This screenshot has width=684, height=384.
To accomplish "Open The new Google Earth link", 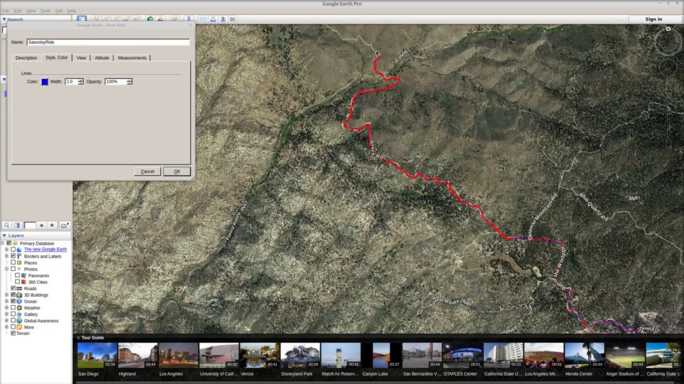I will coord(45,250).
